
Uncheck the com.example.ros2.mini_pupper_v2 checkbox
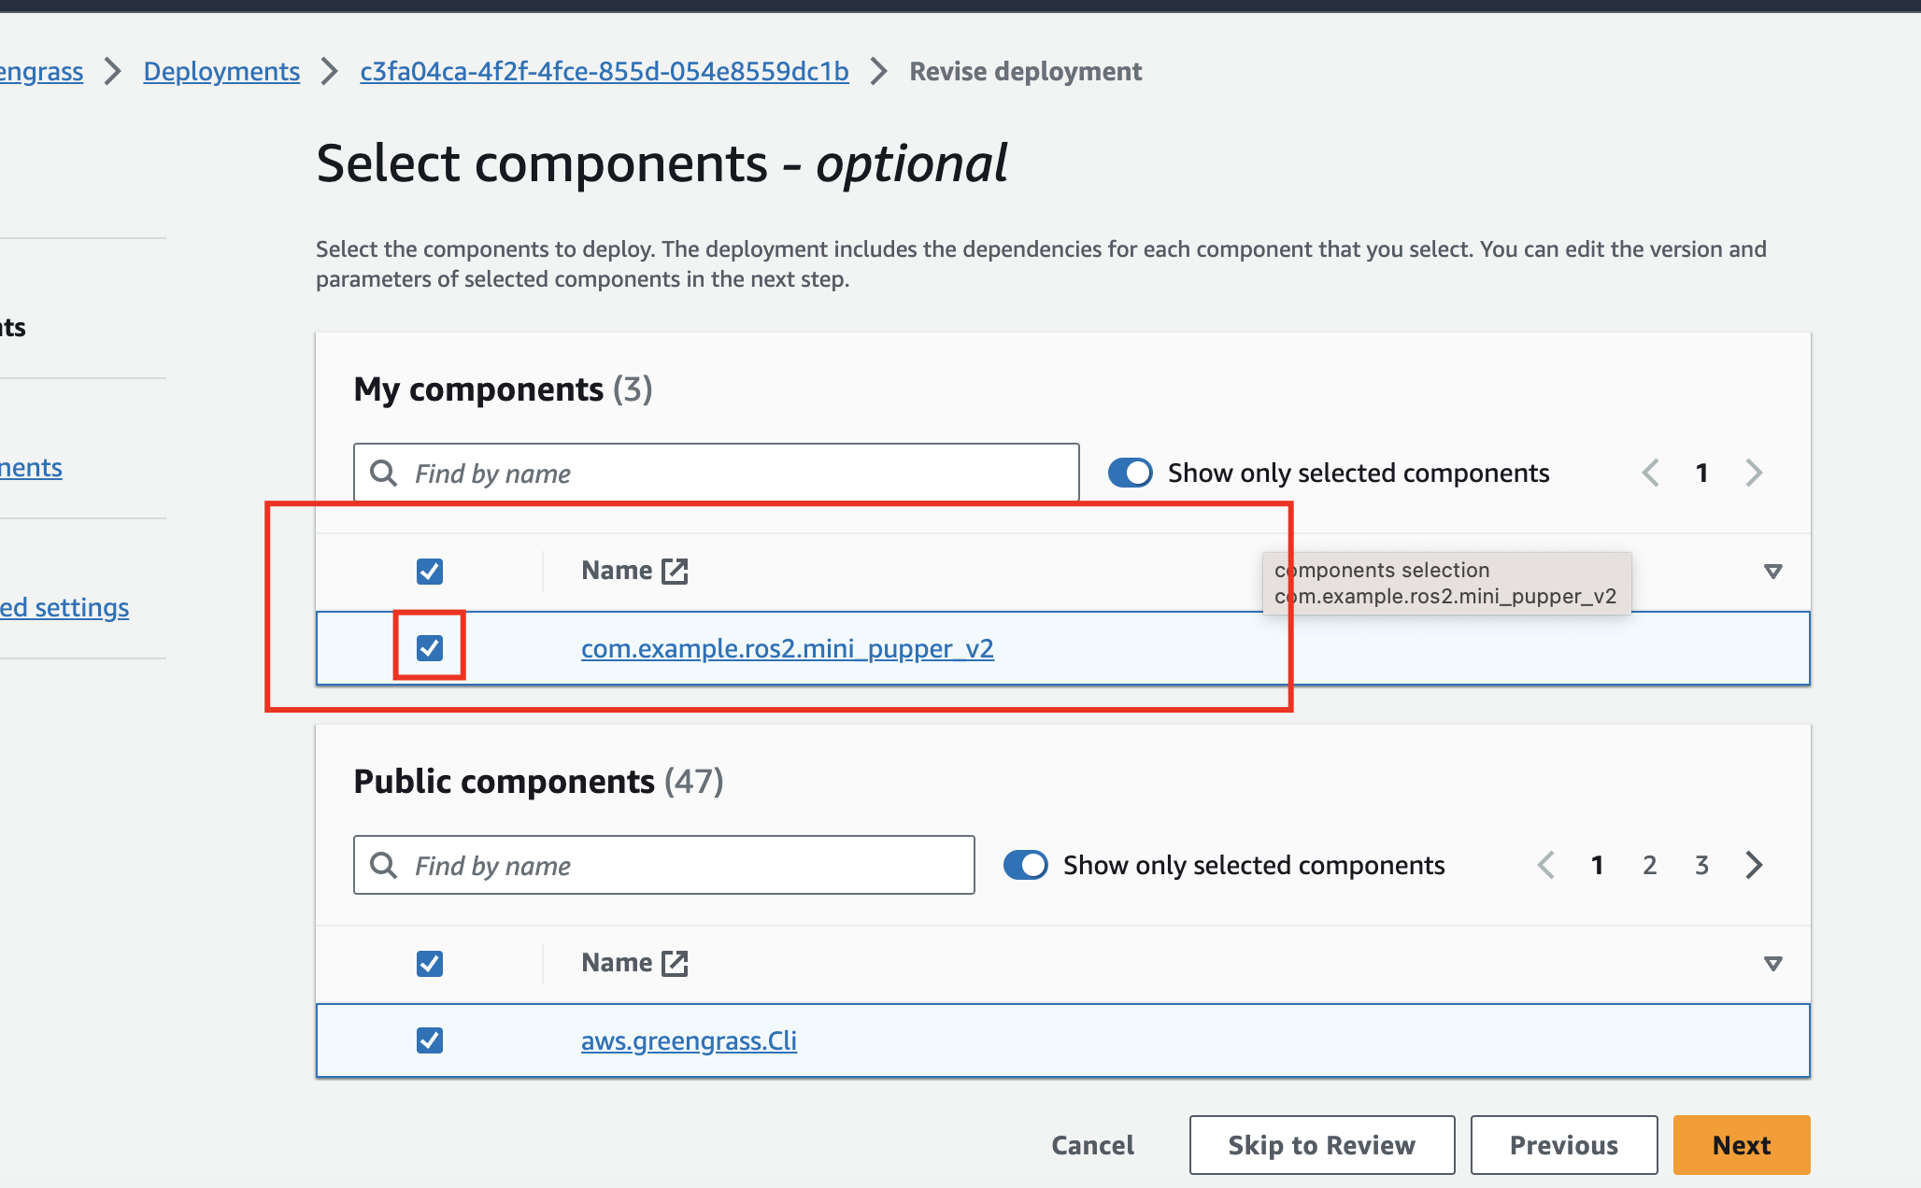[430, 647]
